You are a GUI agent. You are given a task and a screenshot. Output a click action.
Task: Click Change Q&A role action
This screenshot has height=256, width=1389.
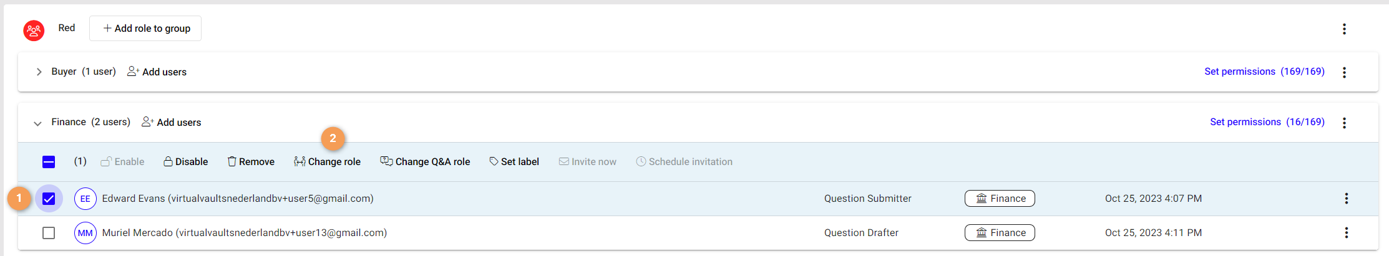pyautogui.click(x=426, y=162)
